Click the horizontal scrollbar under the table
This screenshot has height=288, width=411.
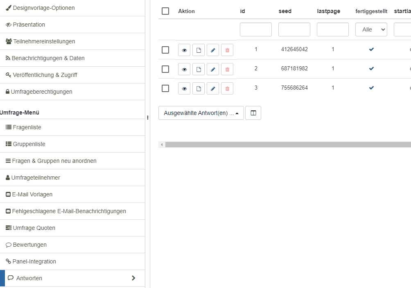[x=287, y=144]
